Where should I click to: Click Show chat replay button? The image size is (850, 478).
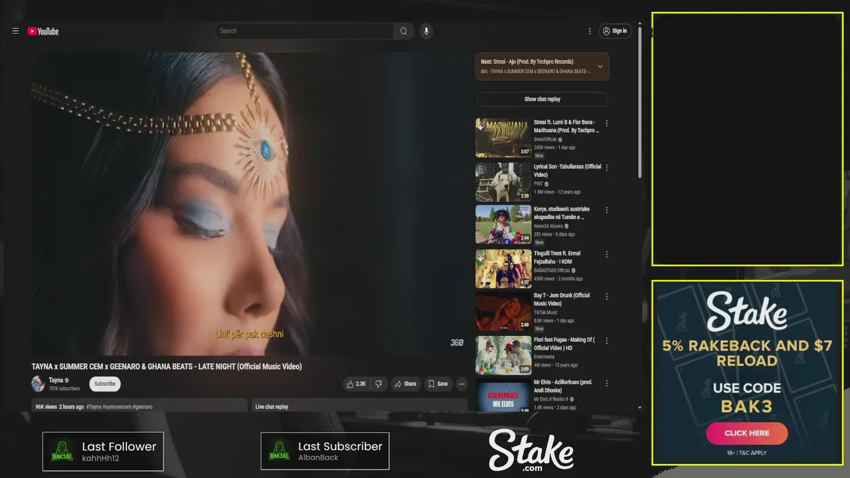[542, 99]
